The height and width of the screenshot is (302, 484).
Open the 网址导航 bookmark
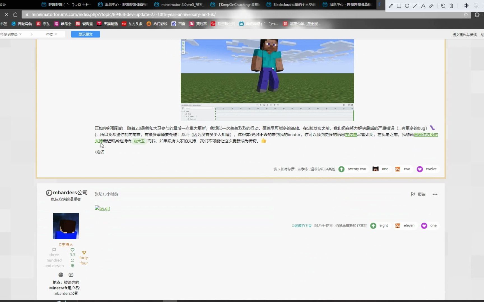(22, 24)
